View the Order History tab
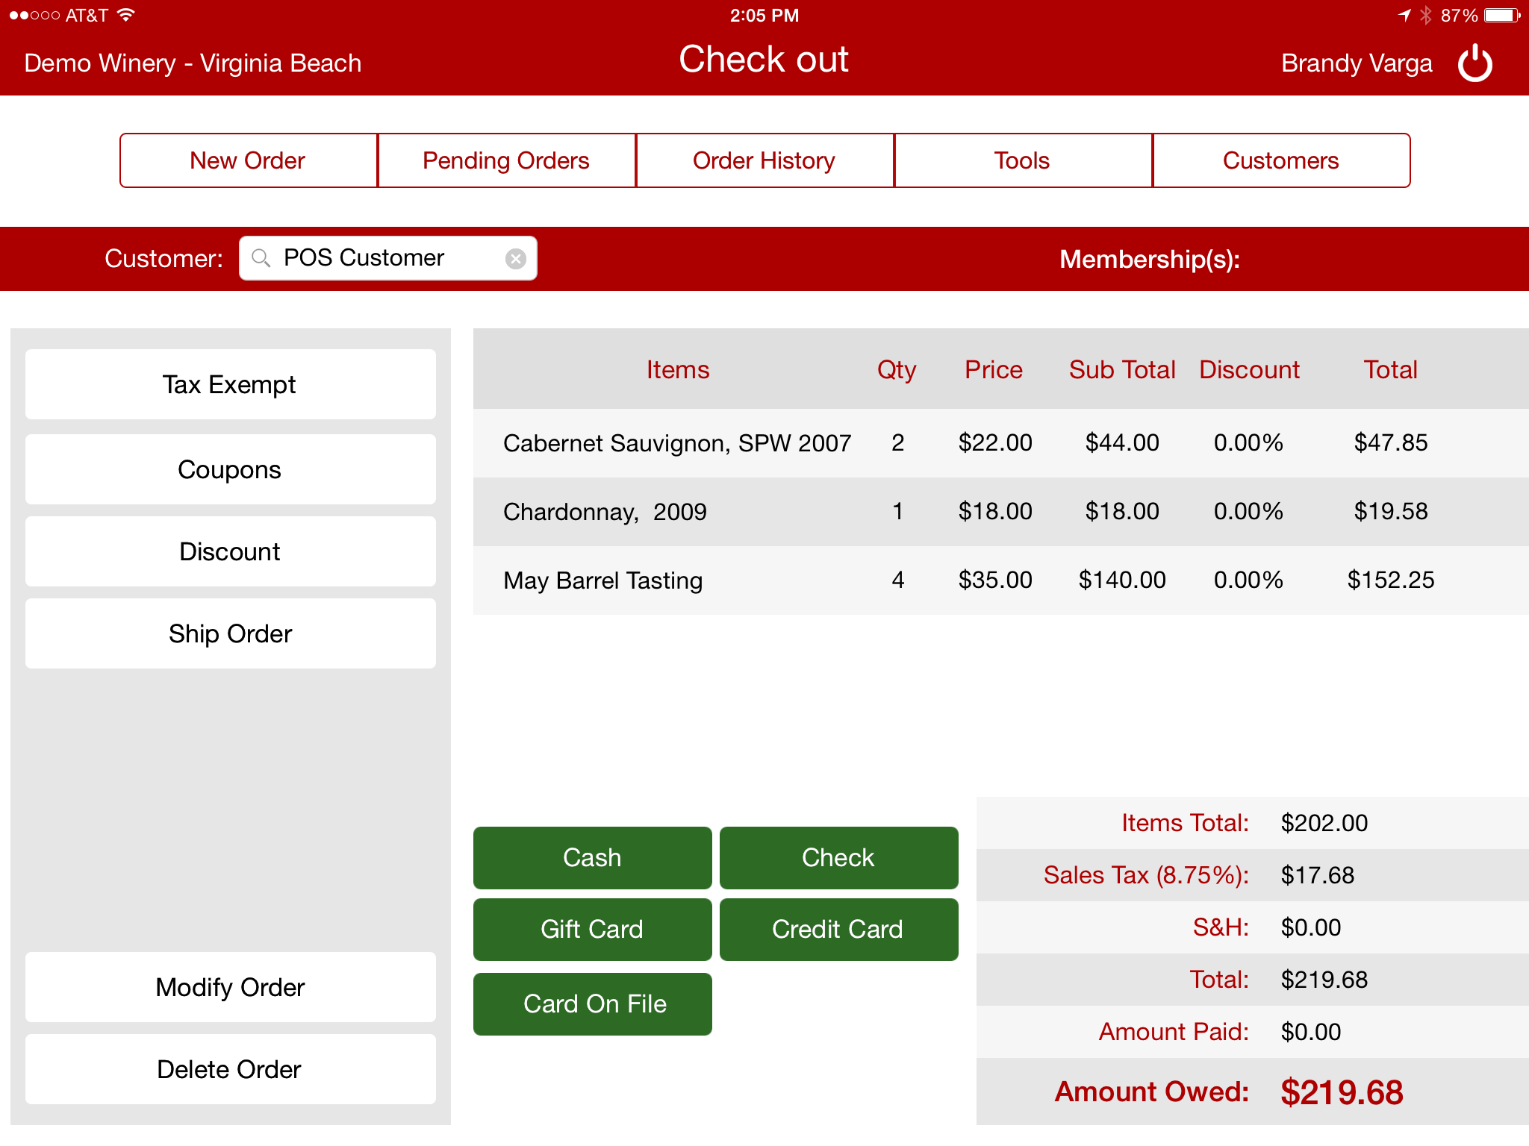 pyautogui.click(x=764, y=160)
